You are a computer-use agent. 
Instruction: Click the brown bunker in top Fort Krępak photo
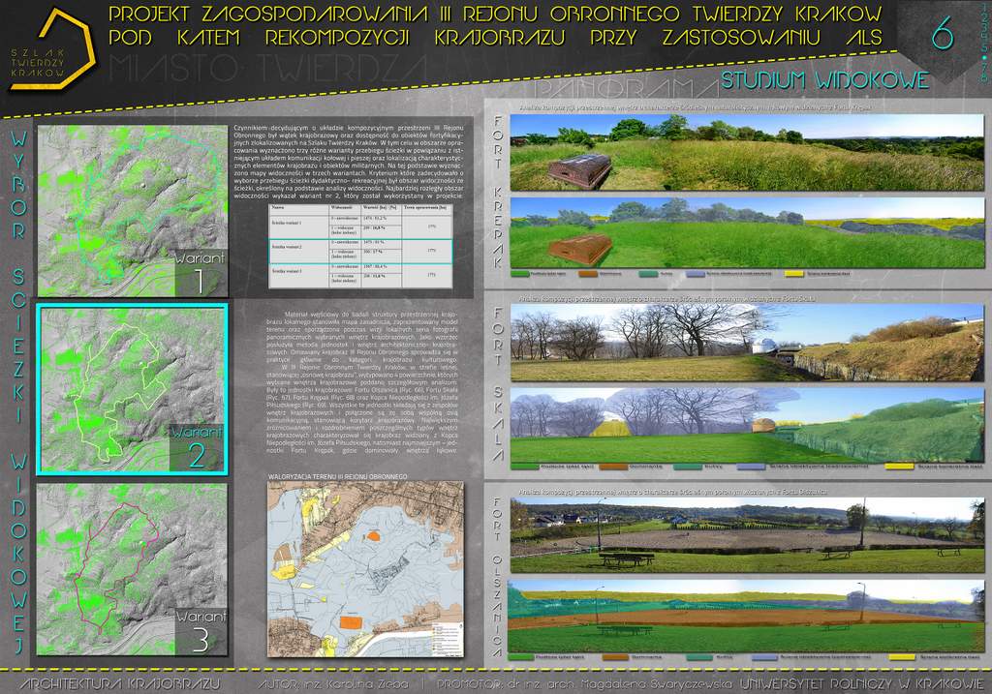click(x=578, y=170)
